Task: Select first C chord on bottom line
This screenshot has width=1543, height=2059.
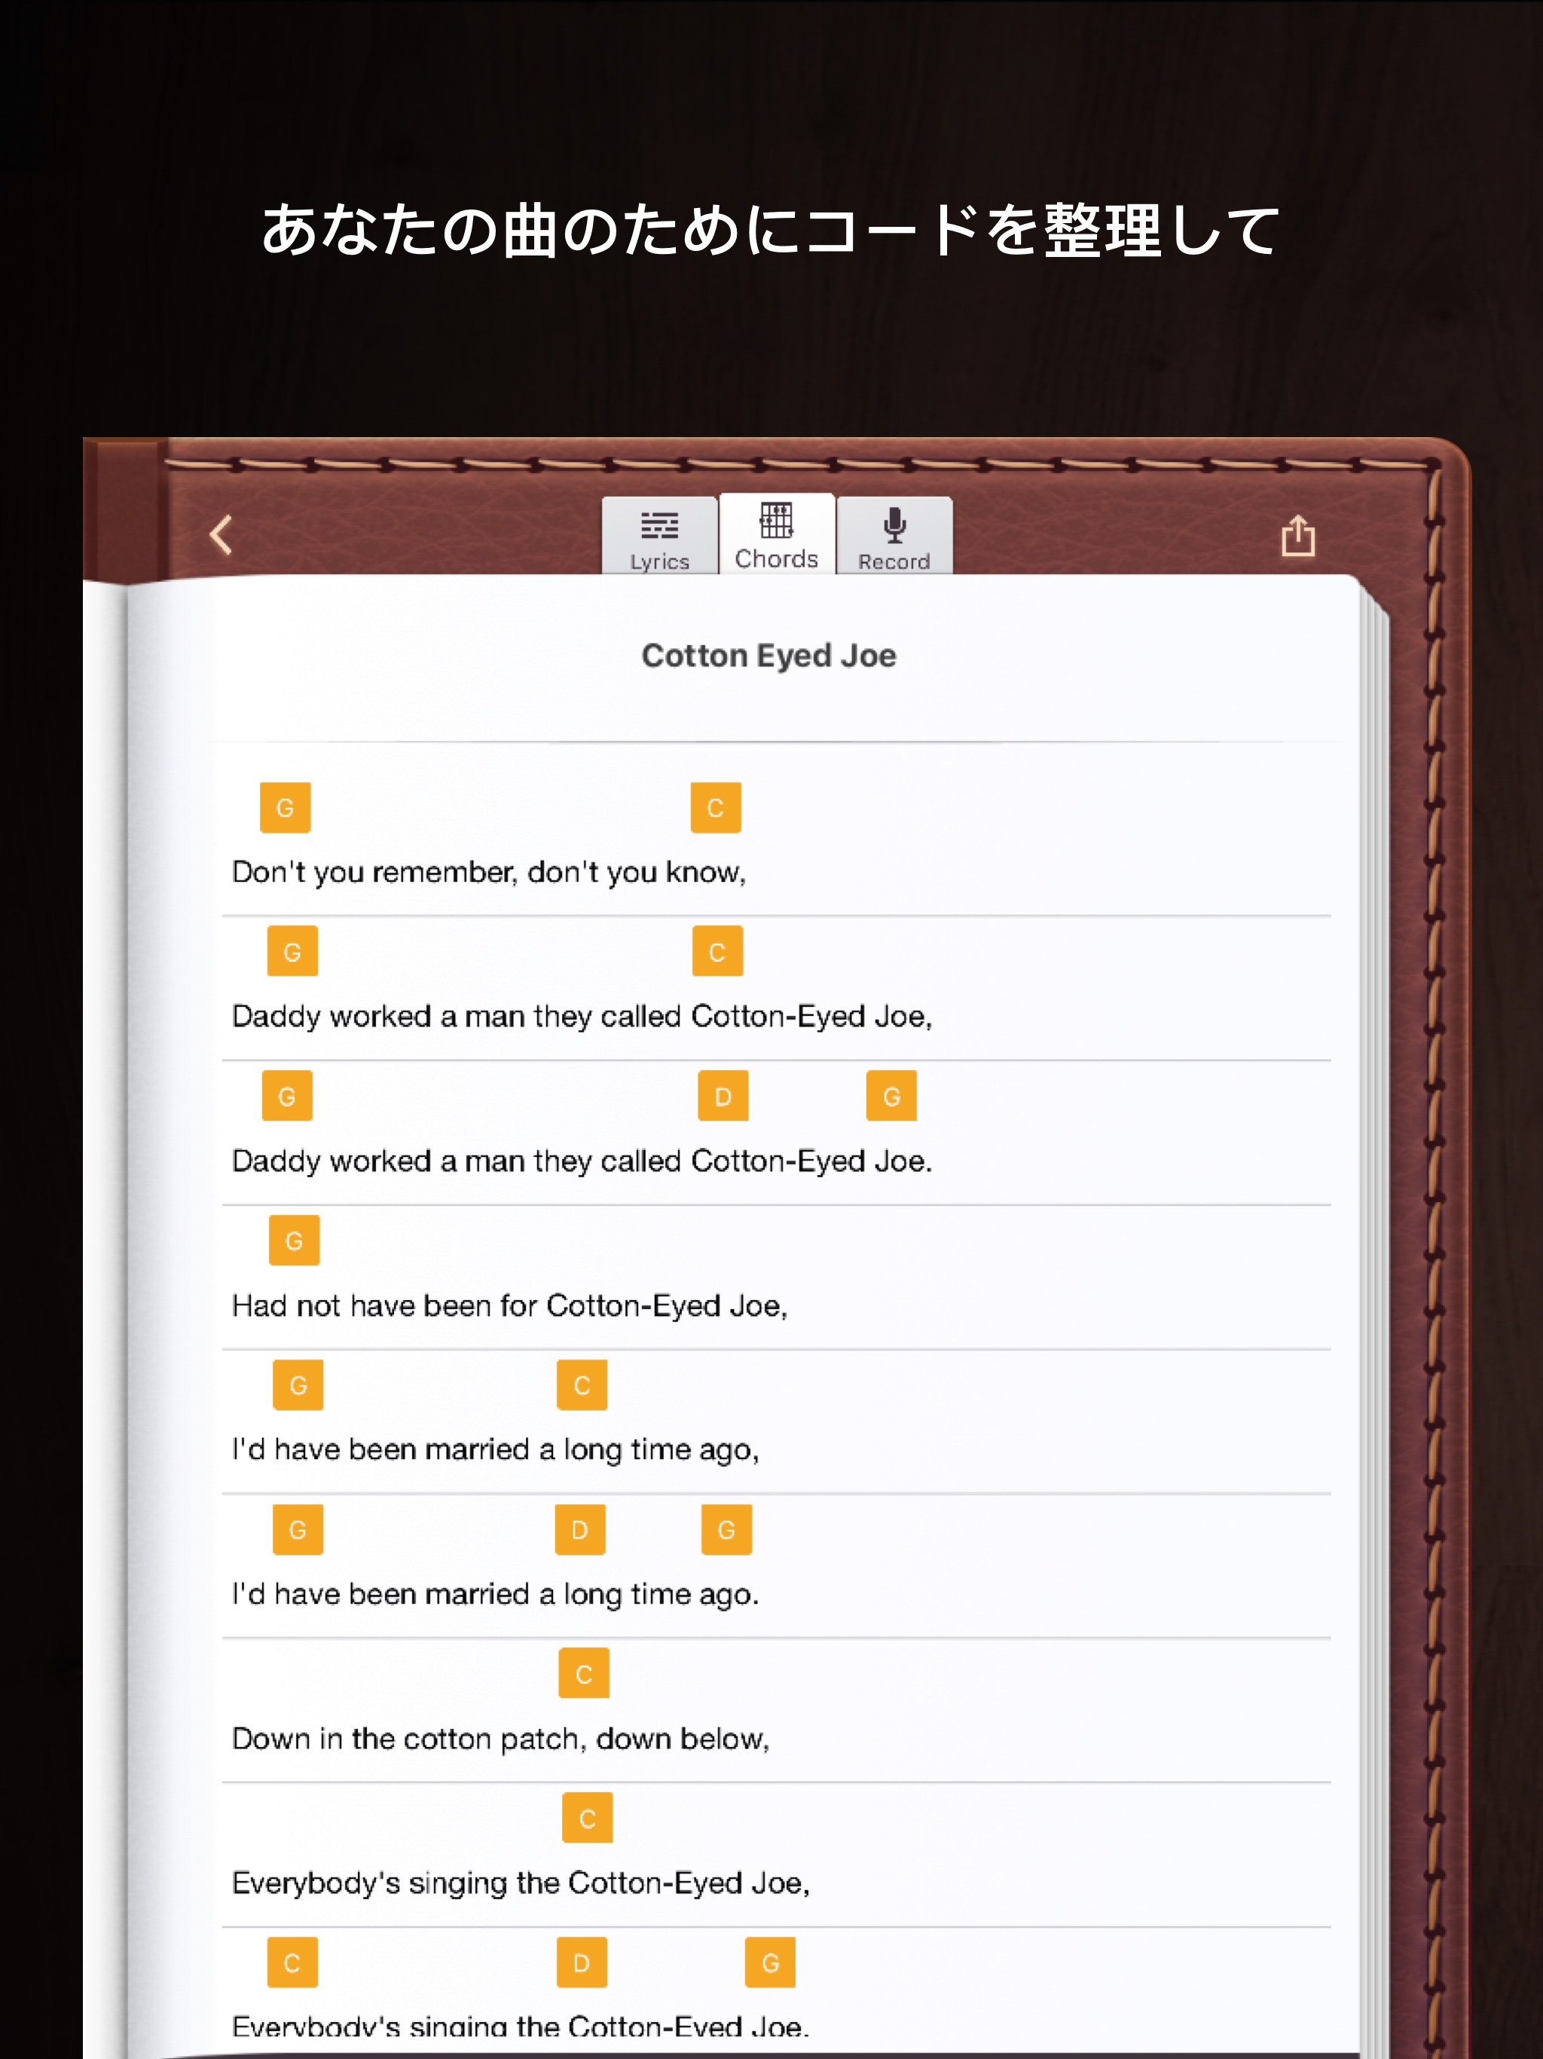Action: (292, 1961)
